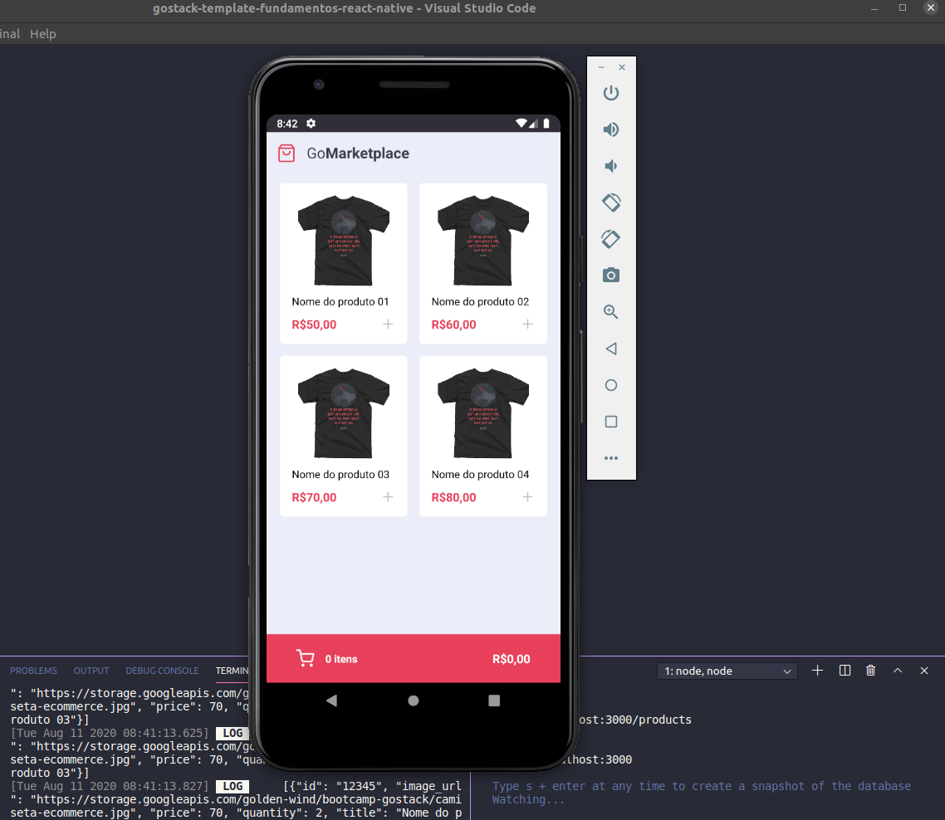Viewport: 945px width, 820px height.
Task: Maximize terminal panel with chevron up
Action: pyautogui.click(x=898, y=671)
